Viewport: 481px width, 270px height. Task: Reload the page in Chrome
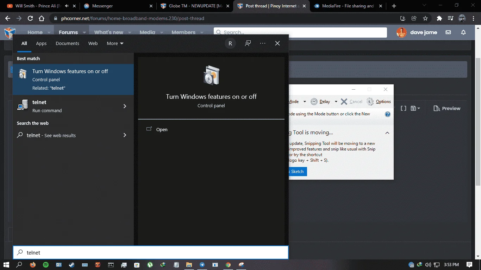pos(30,18)
